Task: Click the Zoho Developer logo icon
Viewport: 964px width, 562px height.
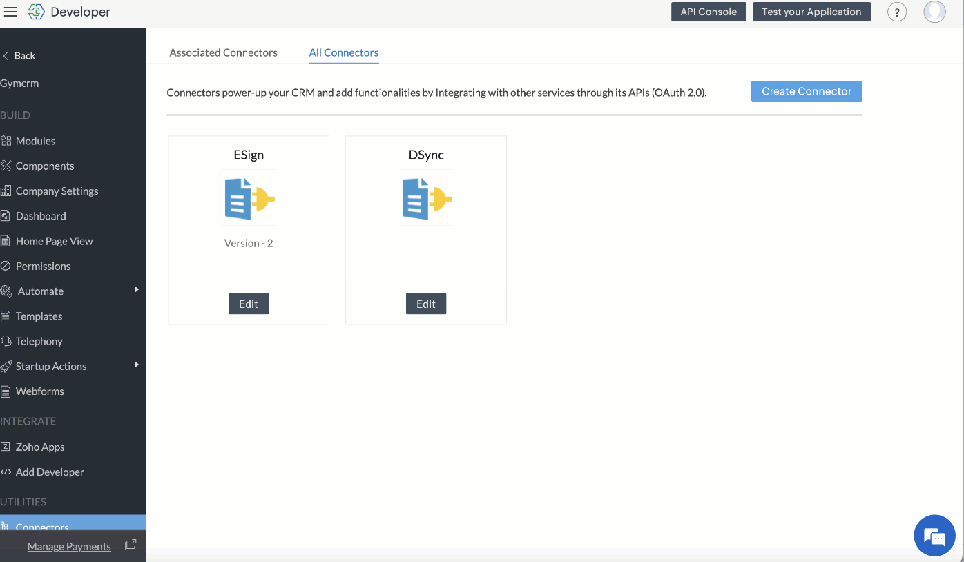Action: 37,12
